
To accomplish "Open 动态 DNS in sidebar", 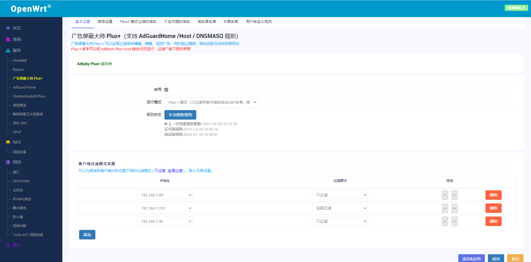I will (20, 123).
